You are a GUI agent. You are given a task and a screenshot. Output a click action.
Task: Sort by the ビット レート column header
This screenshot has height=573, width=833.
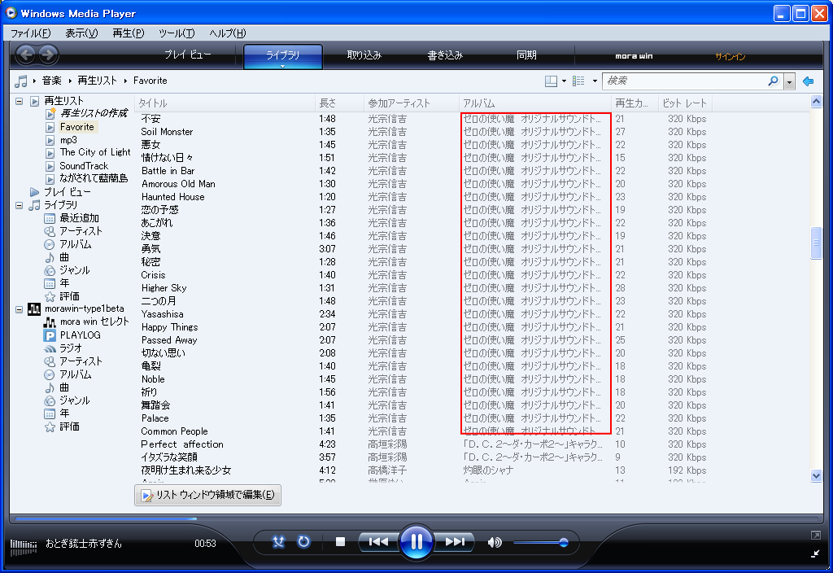[684, 103]
